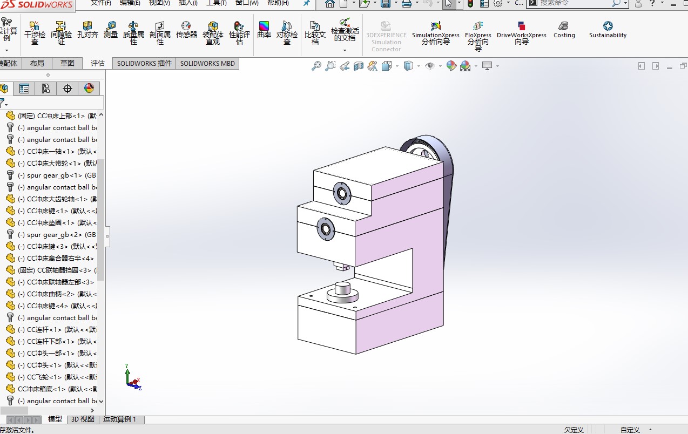Screen dimensions: 688x434
Task: Open the SOLIDWORKS 插件 tab
Action: pyautogui.click(x=144, y=63)
